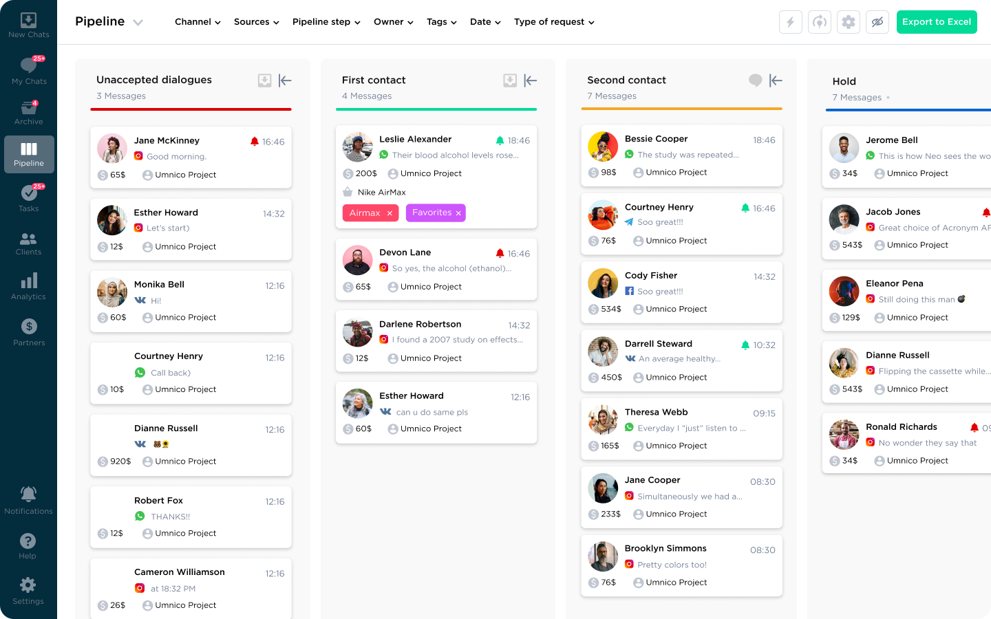Click download icon in First contact column

click(x=510, y=80)
